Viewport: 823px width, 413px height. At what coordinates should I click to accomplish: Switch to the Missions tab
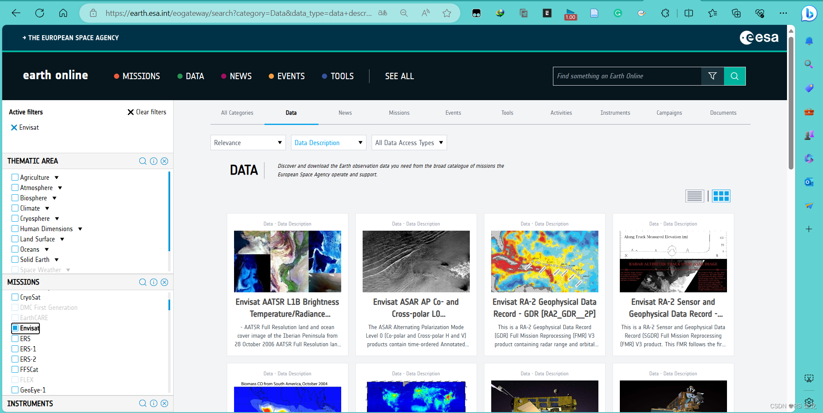click(x=399, y=113)
